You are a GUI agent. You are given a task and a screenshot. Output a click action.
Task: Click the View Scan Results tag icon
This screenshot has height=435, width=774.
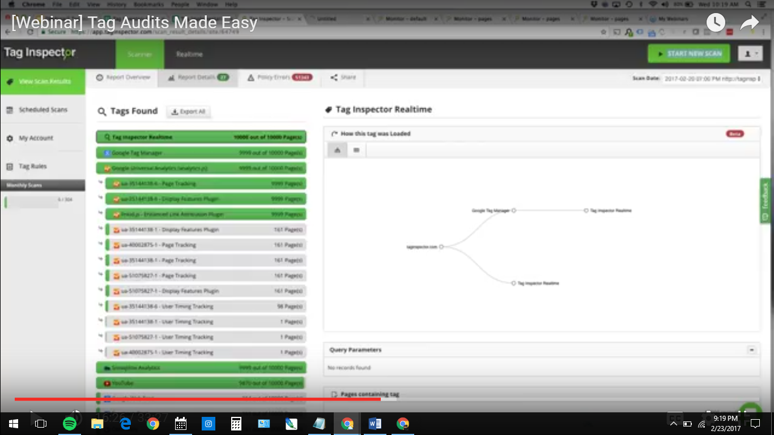click(10, 82)
